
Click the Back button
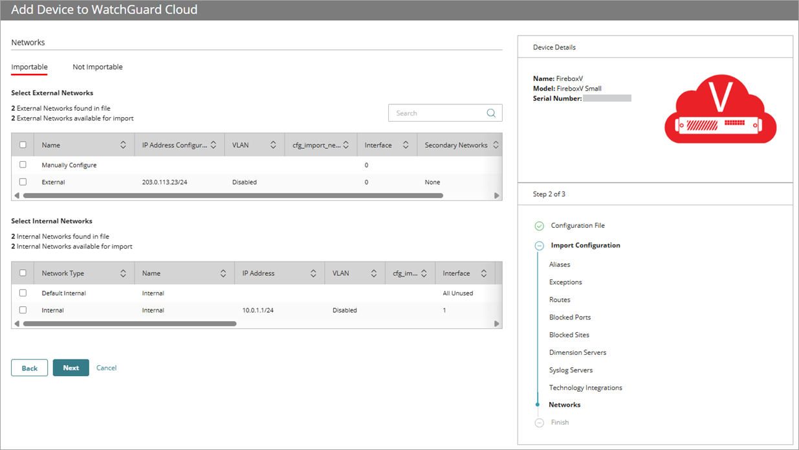29,368
